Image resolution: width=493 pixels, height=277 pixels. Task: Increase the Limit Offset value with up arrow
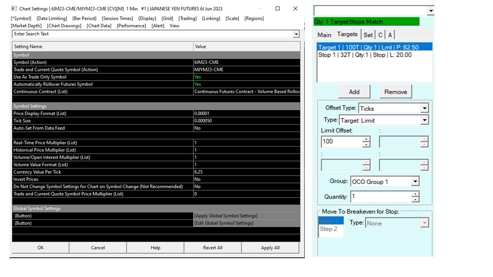tap(366, 139)
